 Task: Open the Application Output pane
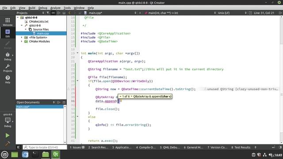point(122,147)
